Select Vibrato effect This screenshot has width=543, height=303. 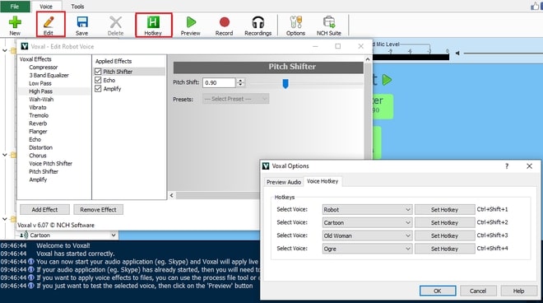(38, 108)
